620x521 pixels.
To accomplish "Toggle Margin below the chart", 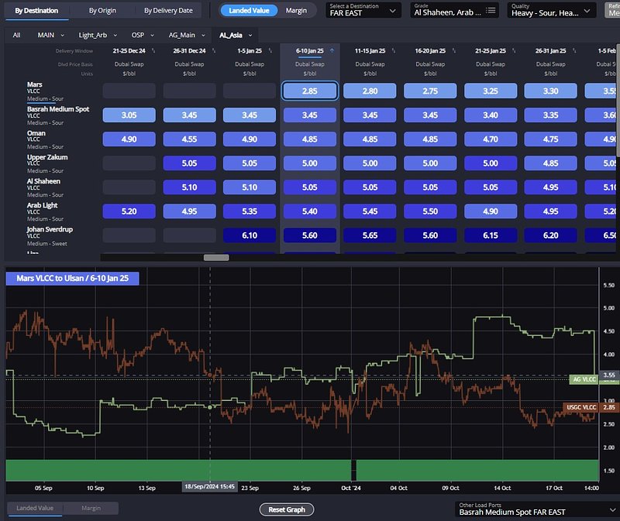I will point(91,508).
